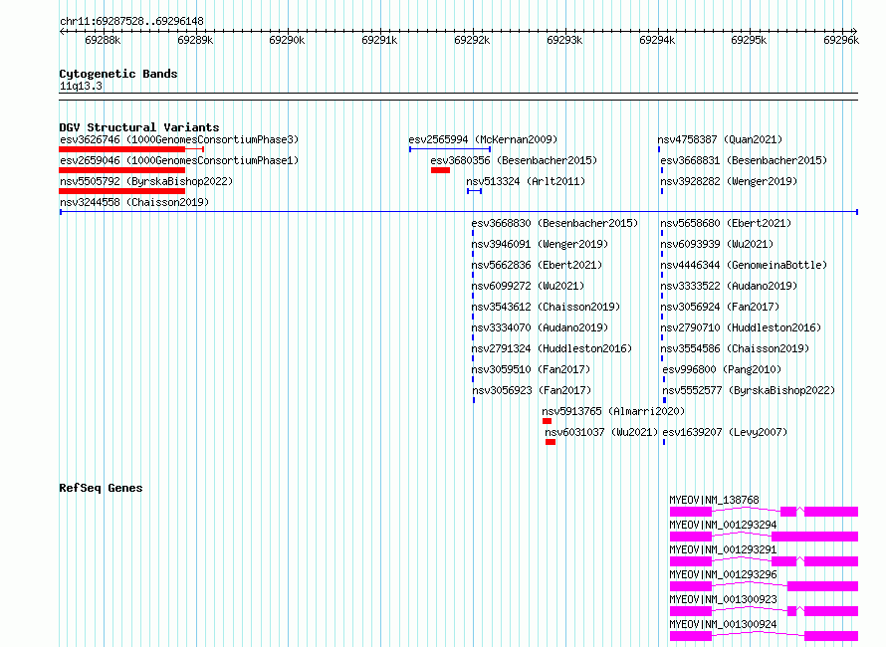Click red bar beneath esv3680356 label

pos(440,170)
